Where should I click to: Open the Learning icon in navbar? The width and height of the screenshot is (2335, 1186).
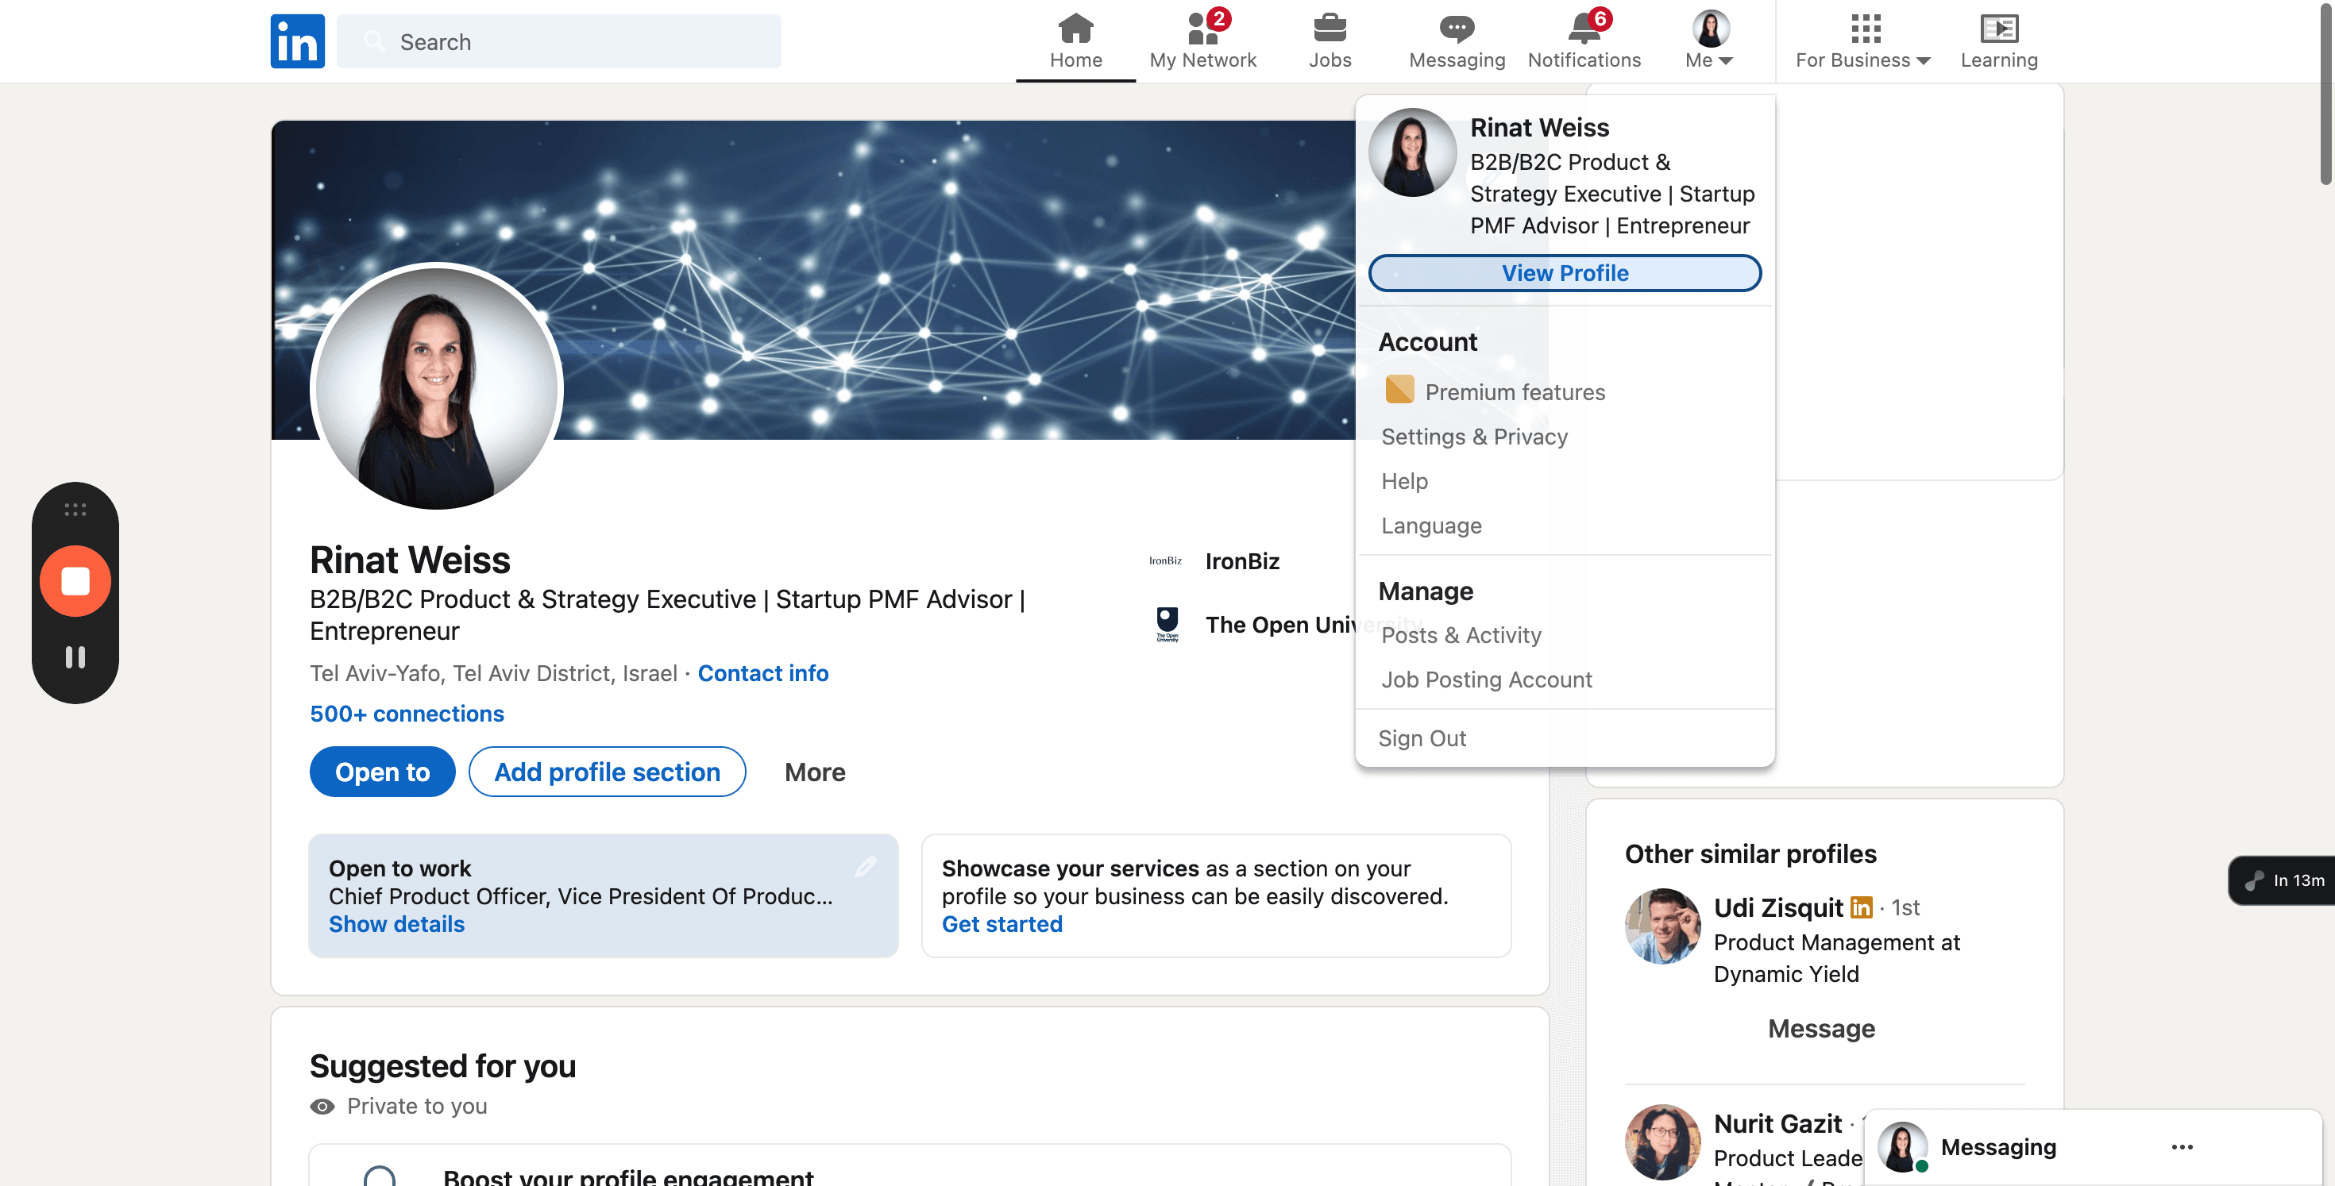tap(1999, 28)
